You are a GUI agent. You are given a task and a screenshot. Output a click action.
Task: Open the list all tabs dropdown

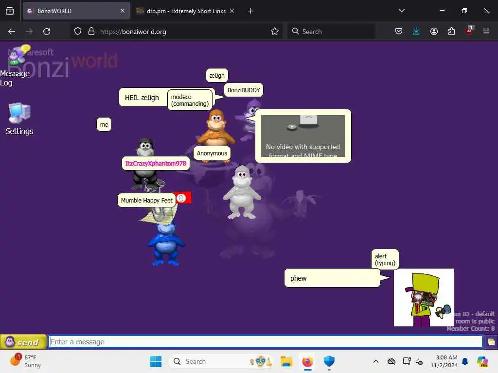coord(401,11)
